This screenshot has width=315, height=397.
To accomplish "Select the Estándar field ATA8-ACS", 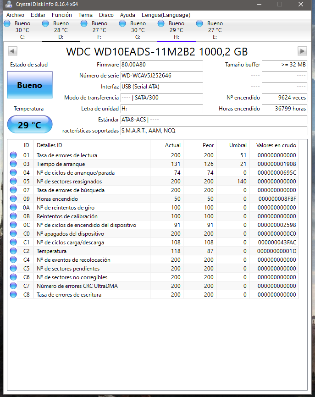I will tap(214, 120).
